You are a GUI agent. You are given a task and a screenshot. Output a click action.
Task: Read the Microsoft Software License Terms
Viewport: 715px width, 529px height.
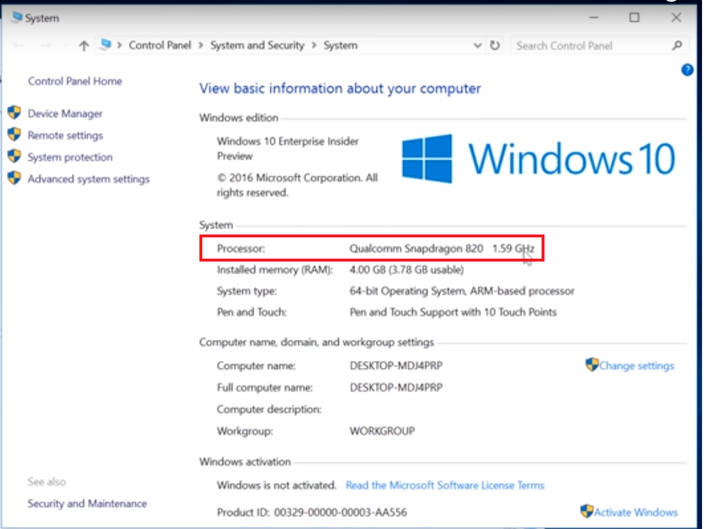[445, 485]
